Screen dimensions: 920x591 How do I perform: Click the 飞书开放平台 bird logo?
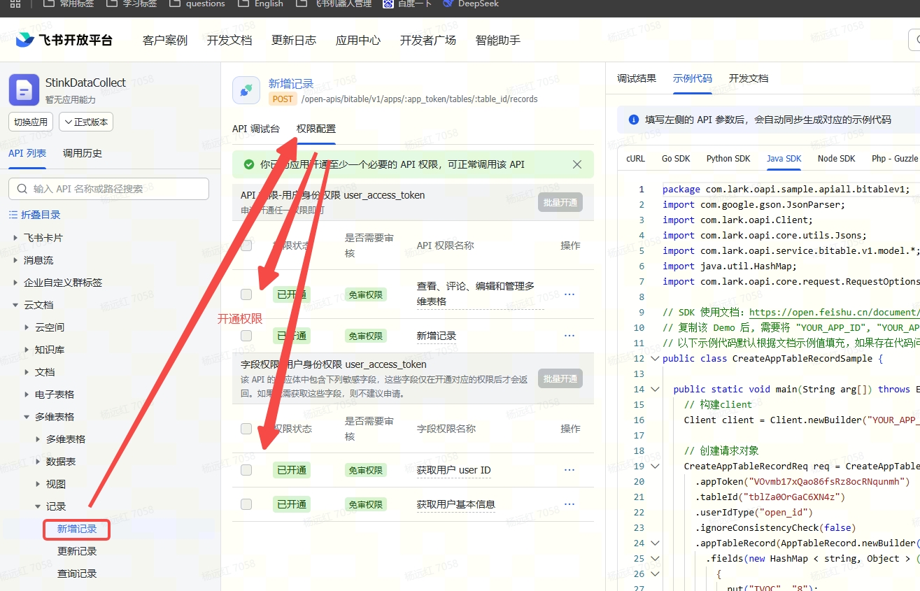pyautogui.click(x=25, y=40)
